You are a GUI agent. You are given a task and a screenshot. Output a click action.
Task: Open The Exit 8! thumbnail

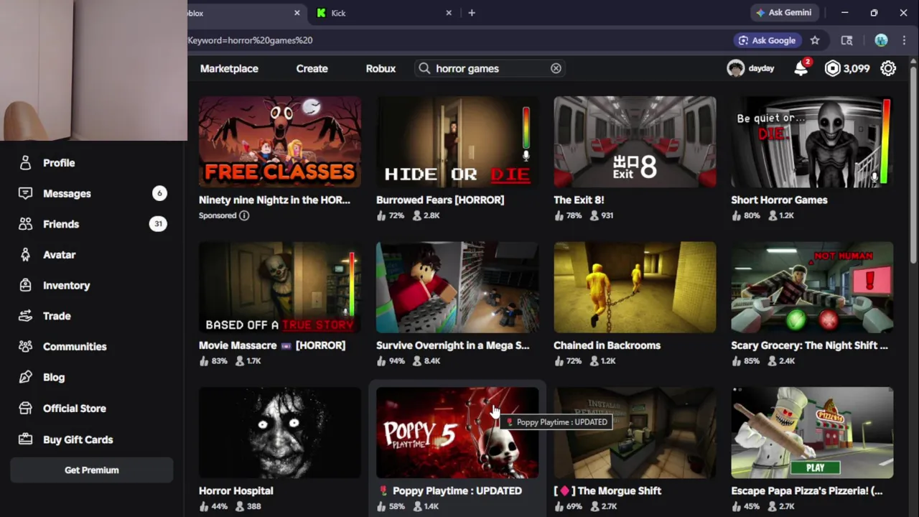pos(635,141)
